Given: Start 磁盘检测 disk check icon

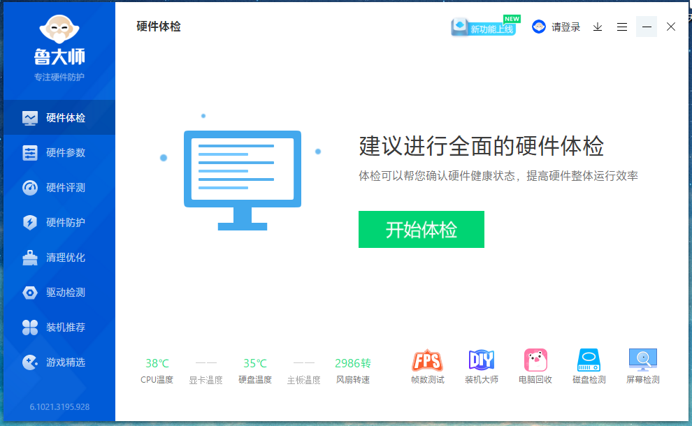Looking at the screenshot, I should coord(589,365).
